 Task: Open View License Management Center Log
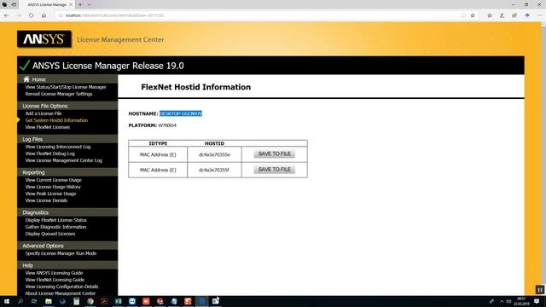click(64, 160)
